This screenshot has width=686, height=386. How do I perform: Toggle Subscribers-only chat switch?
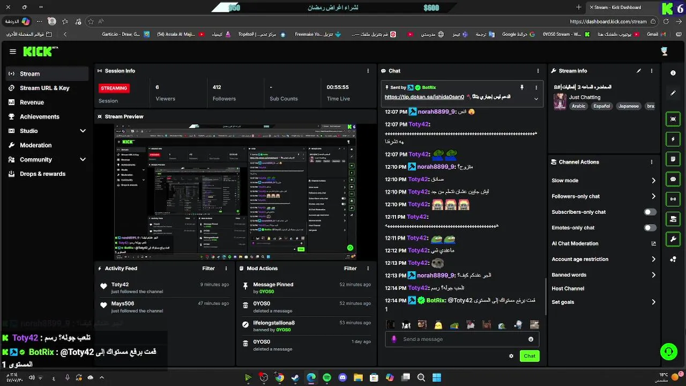(650, 212)
